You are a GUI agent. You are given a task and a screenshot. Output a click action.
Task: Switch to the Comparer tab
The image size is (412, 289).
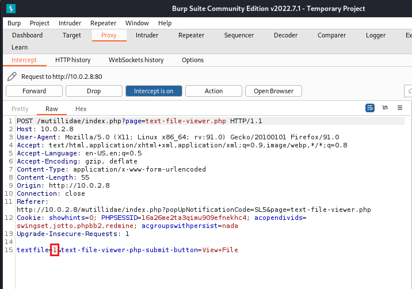[x=331, y=35]
